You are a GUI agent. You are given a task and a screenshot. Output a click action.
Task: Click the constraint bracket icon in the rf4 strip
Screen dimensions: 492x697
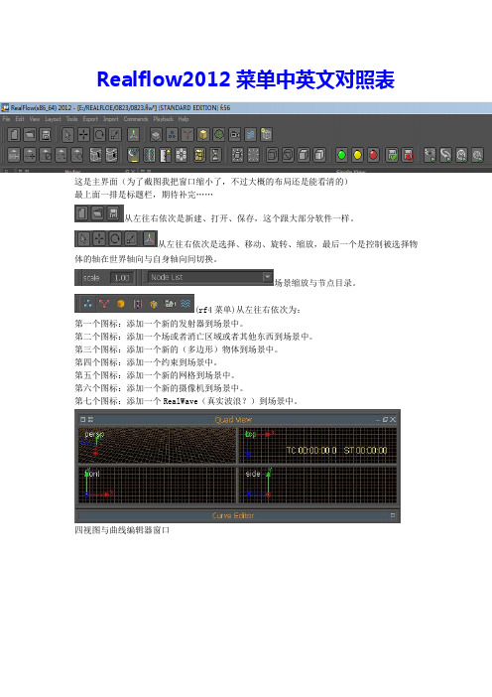137,304
